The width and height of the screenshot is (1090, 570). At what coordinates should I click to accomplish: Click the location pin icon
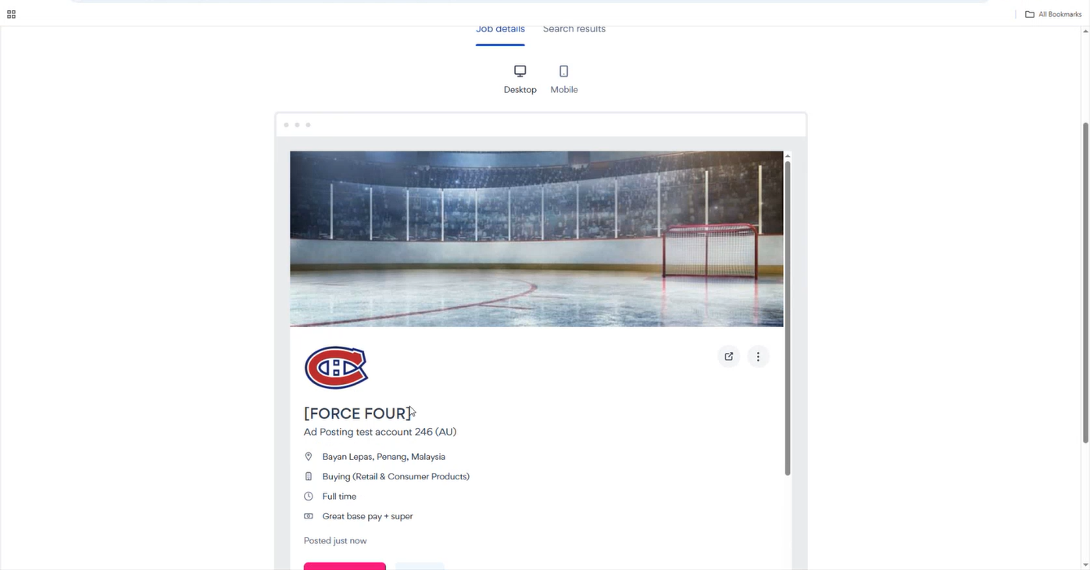(309, 457)
